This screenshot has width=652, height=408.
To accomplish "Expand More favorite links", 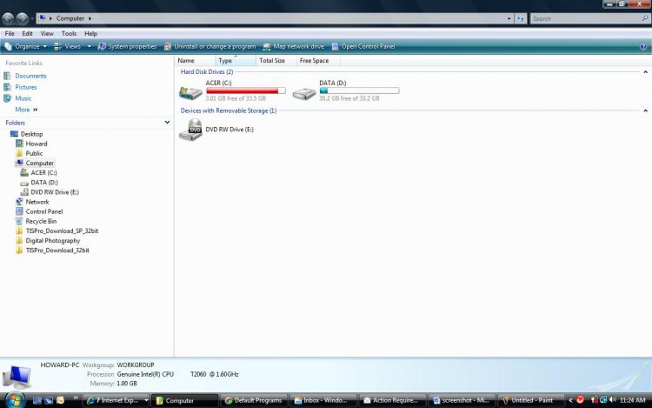I will (26, 110).
